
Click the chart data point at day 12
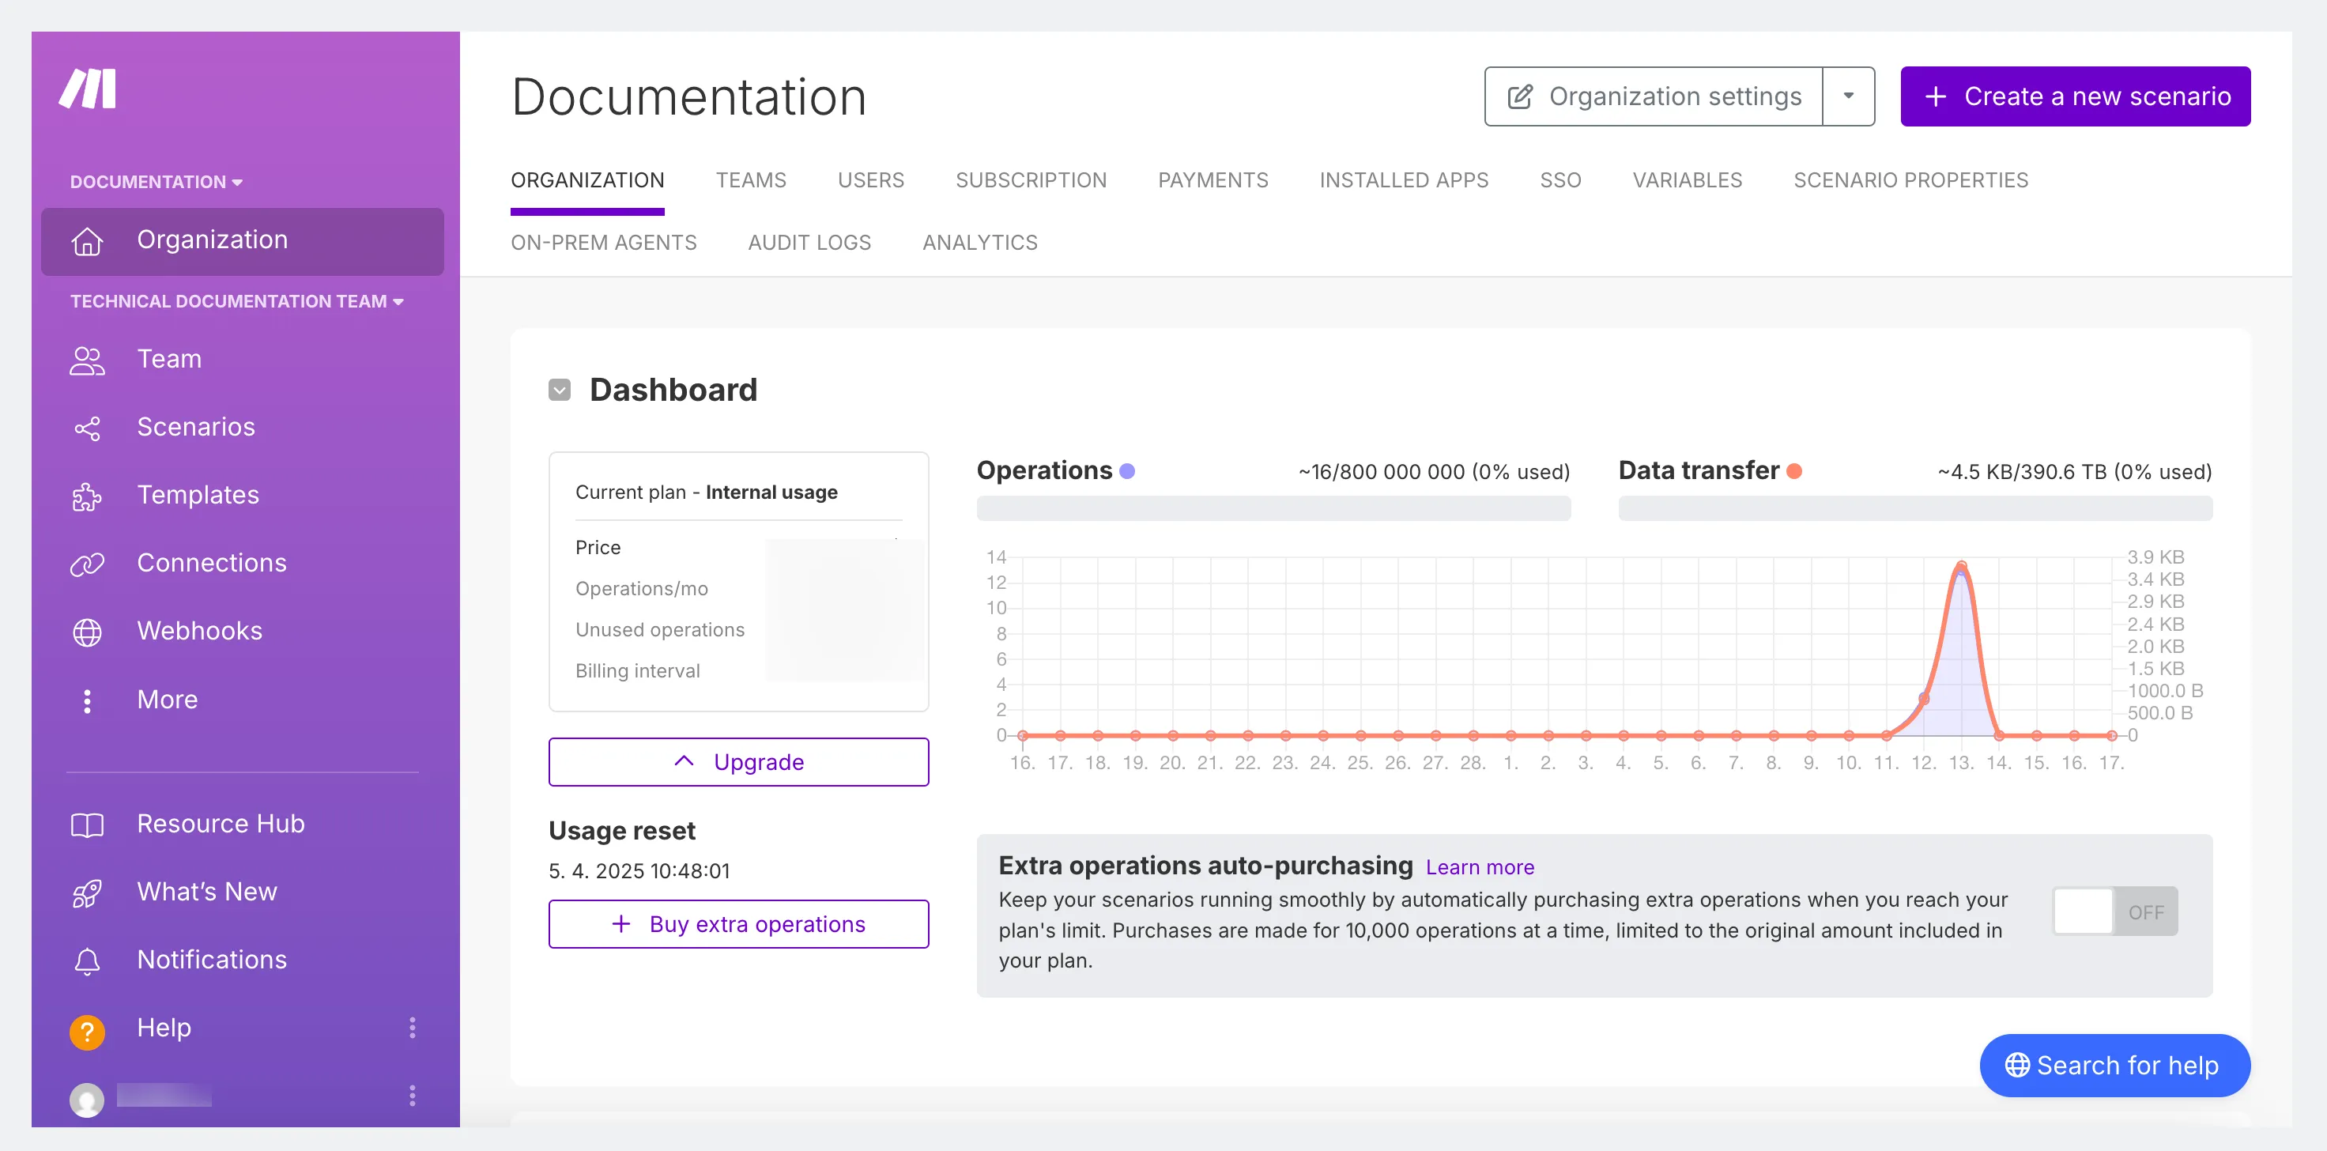click(1923, 698)
